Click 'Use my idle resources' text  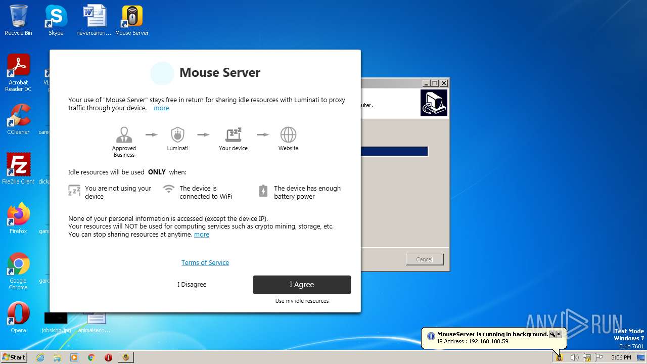pos(302,301)
